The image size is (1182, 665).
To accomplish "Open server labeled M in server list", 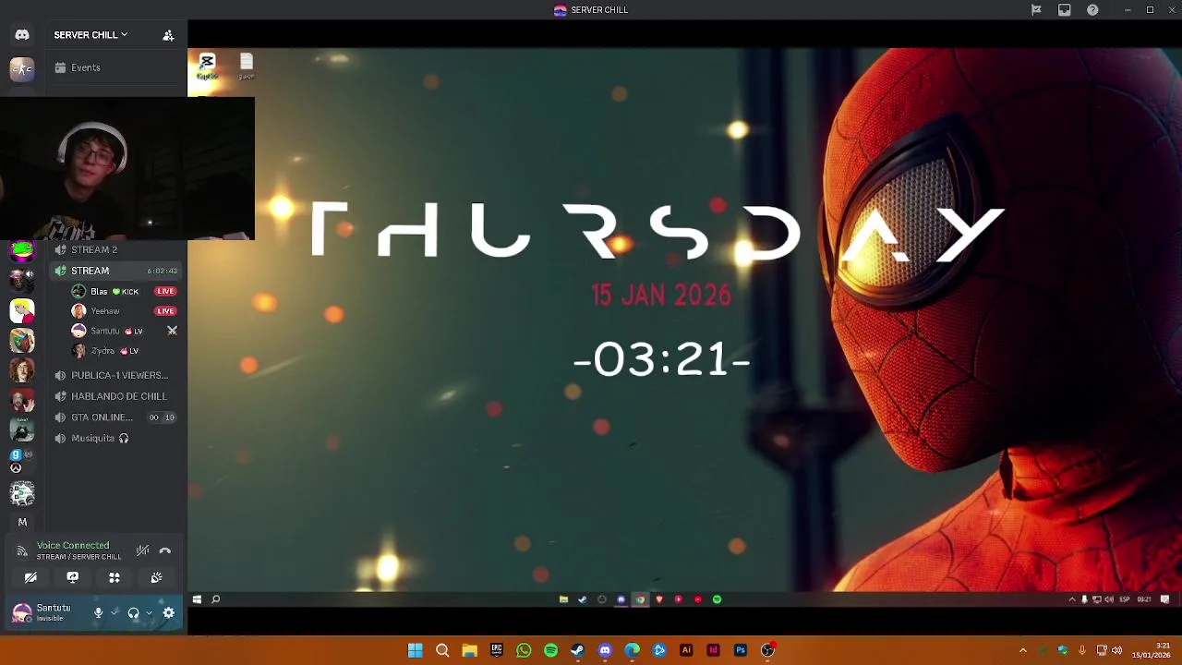I will tap(22, 523).
